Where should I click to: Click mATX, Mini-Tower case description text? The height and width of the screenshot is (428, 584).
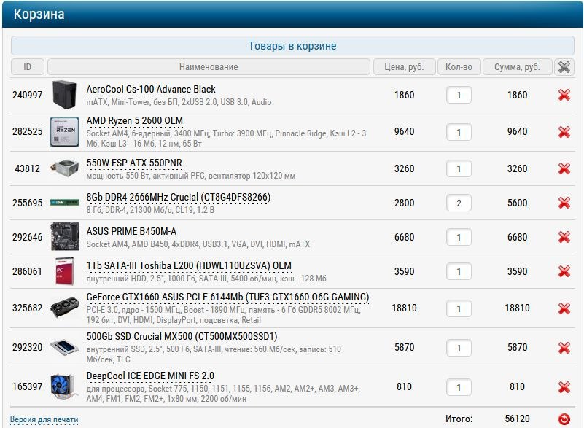pos(179,102)
